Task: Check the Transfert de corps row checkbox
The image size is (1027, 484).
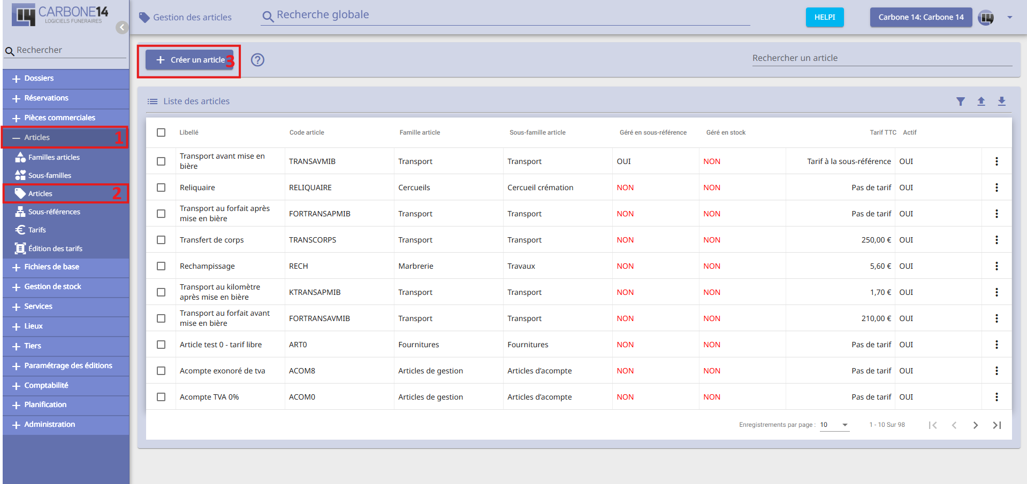Action: (x=161, y=240)
